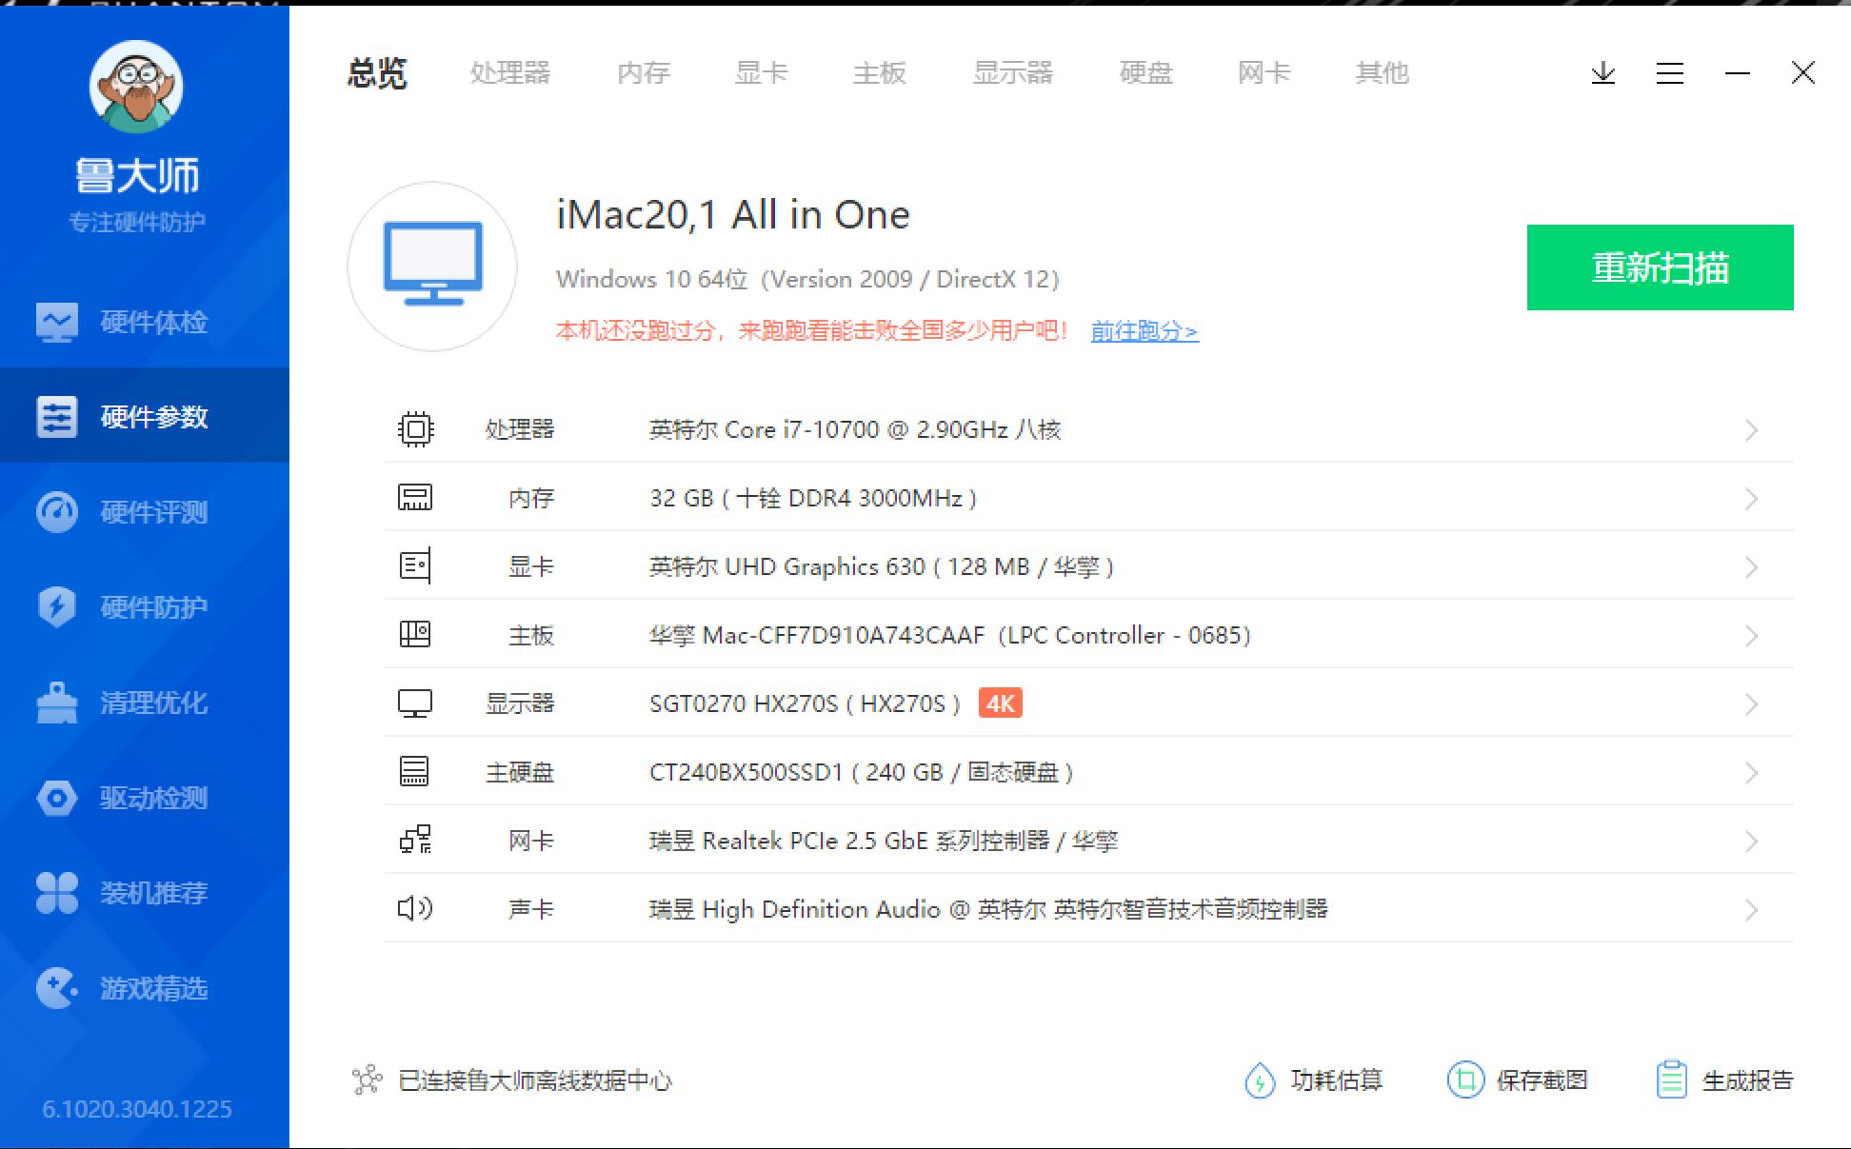The width and height of the screenshot is (1851, 1149).
Task: Select 硬件参数 sidebar item
Action: point(145,416)
